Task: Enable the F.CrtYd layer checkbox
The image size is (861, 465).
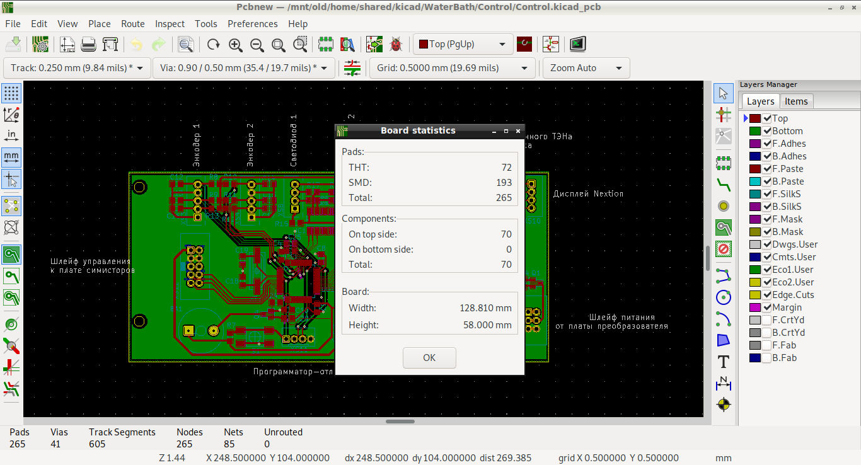Action: 767,320
